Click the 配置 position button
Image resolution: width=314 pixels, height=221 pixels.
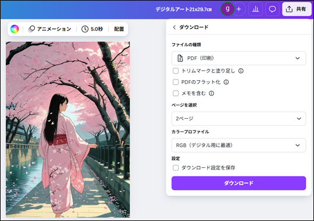119,29
